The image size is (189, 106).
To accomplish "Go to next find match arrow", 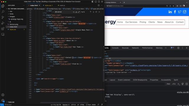I will [x=93, y=12].
